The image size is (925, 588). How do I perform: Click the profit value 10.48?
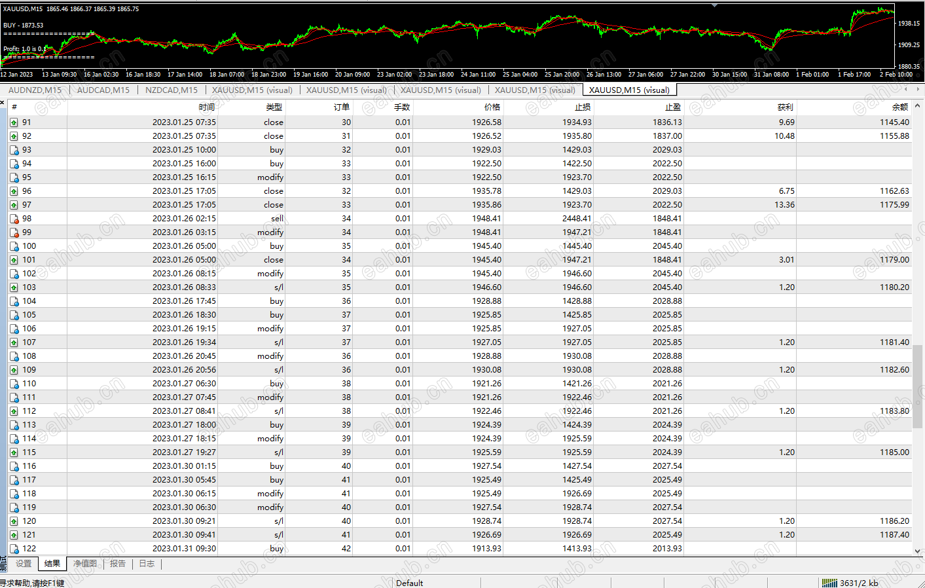coord(784,136)
